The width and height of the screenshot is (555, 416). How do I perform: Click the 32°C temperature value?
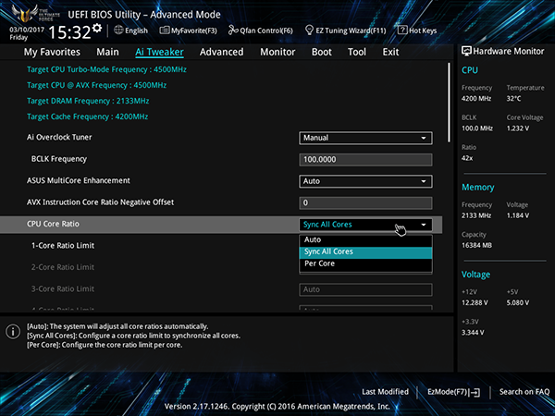(x=513, y=99)
